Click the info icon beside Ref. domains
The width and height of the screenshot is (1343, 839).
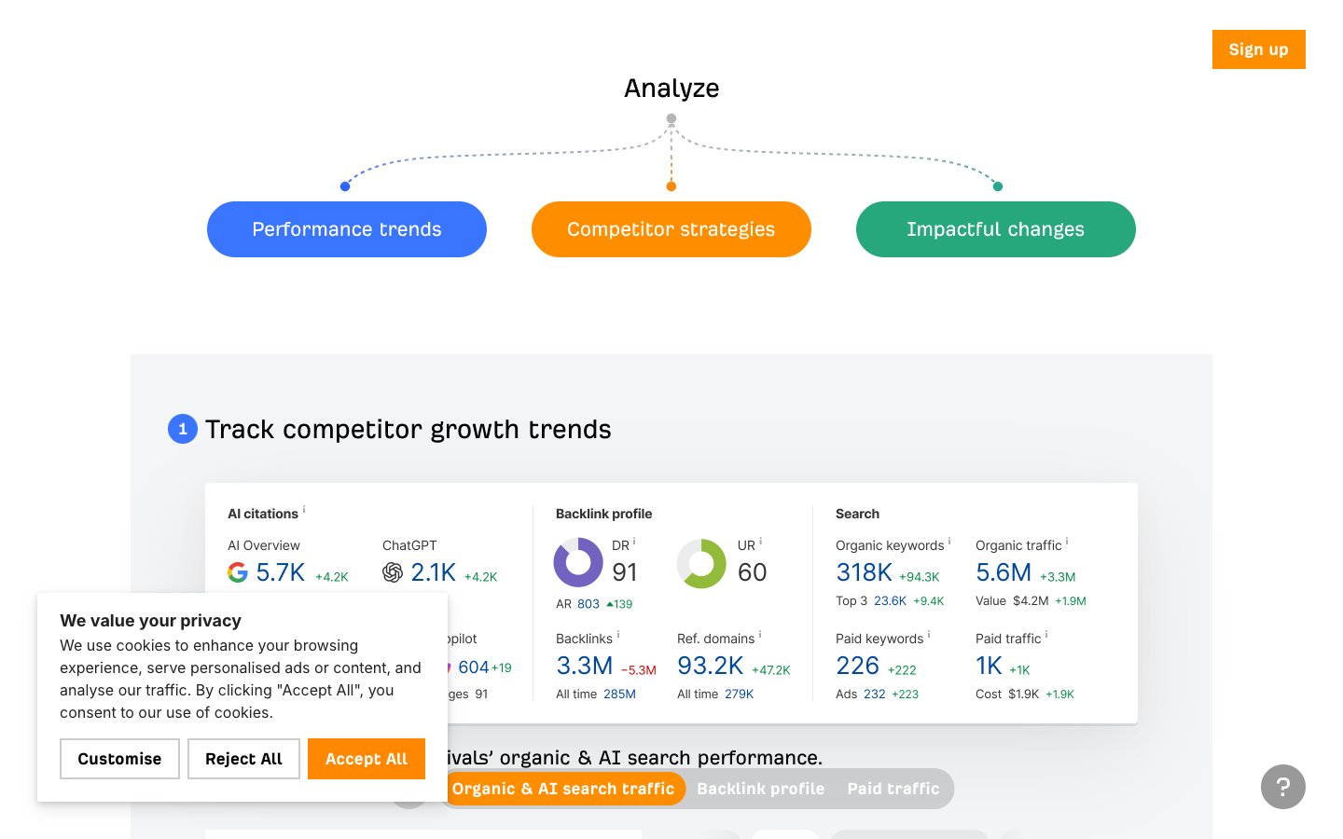click(x=760, y=635)
